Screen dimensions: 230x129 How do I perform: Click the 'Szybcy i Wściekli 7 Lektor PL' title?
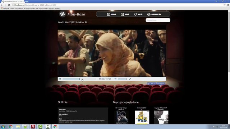pos(161,109)
